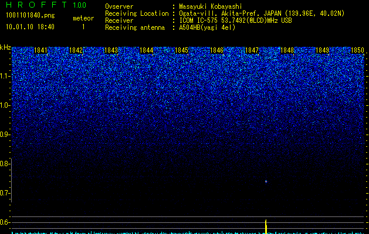The width and height of the screenshot is (369, 234).
Task: Click the HROFFT 1.0.0 title text
Action: [x=46, y=5]
